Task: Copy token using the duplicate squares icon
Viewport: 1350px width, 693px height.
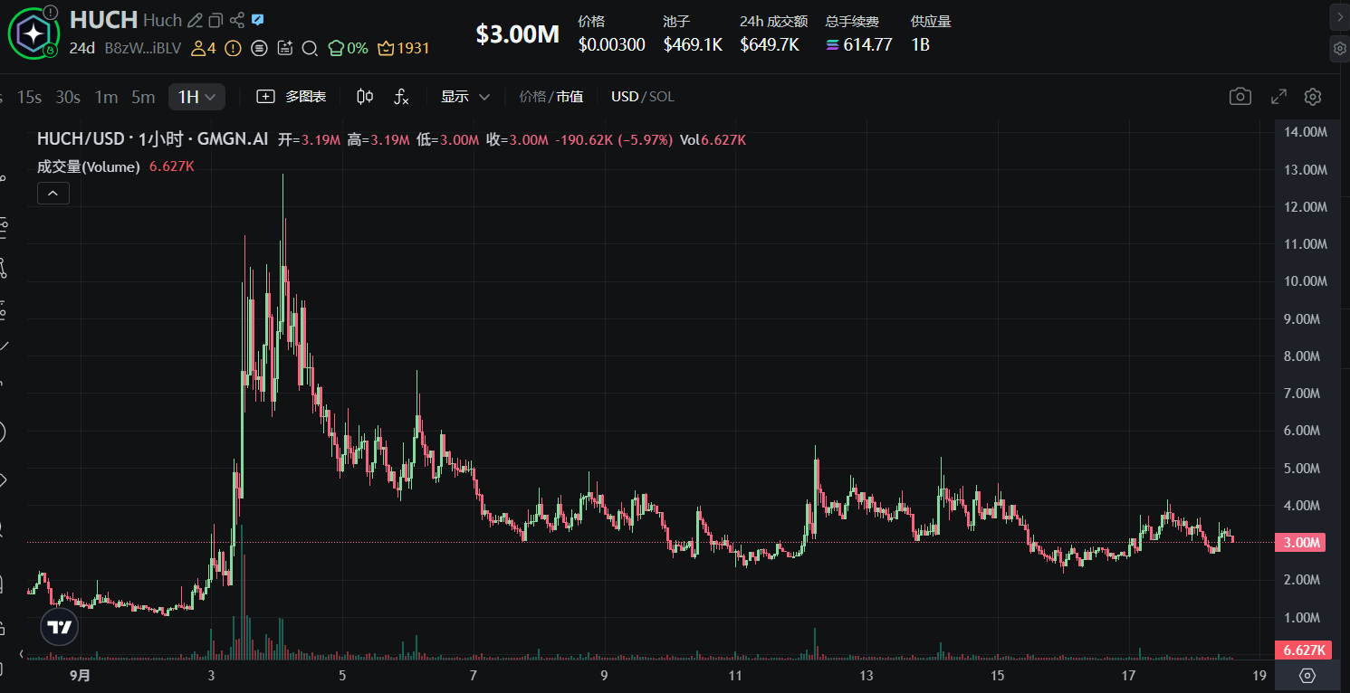Action: coord(215,20)
